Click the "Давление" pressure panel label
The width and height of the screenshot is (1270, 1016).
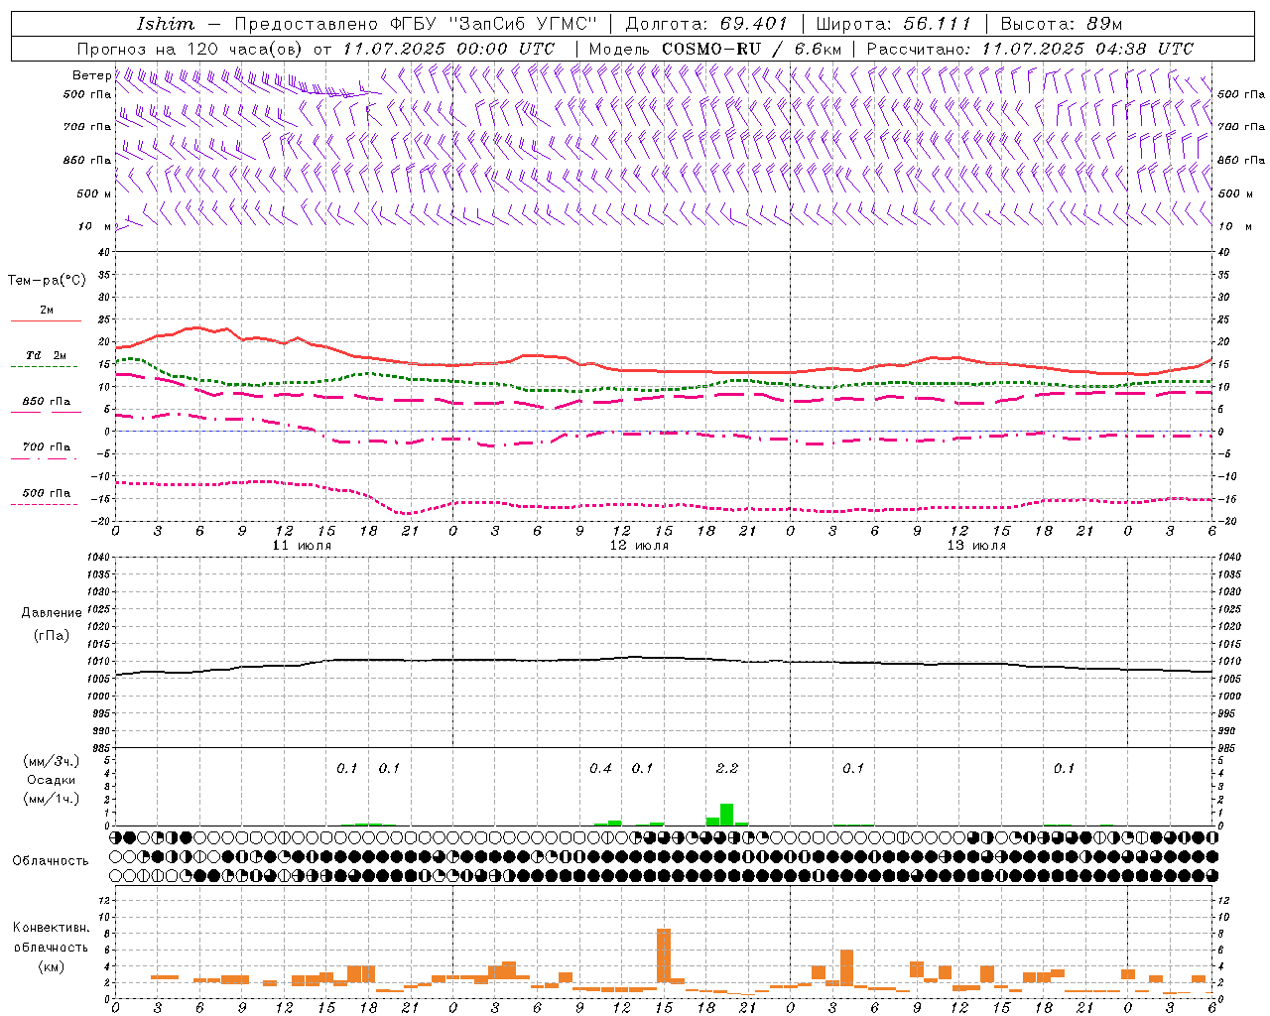pyautogui.click(x=52, y=613)
